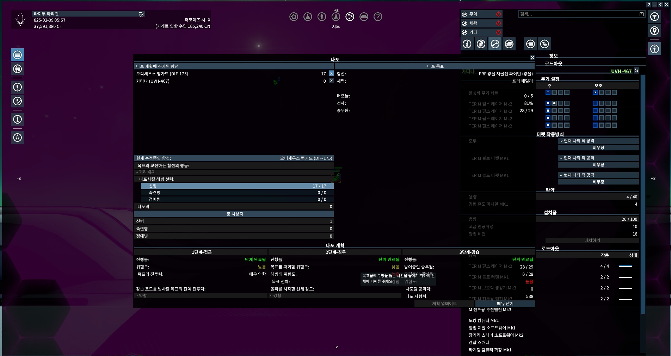This screenshot has height=356, width=671.
Task: Open the encyclopedia book icon in top menu
Action: [x=364, y=17]
